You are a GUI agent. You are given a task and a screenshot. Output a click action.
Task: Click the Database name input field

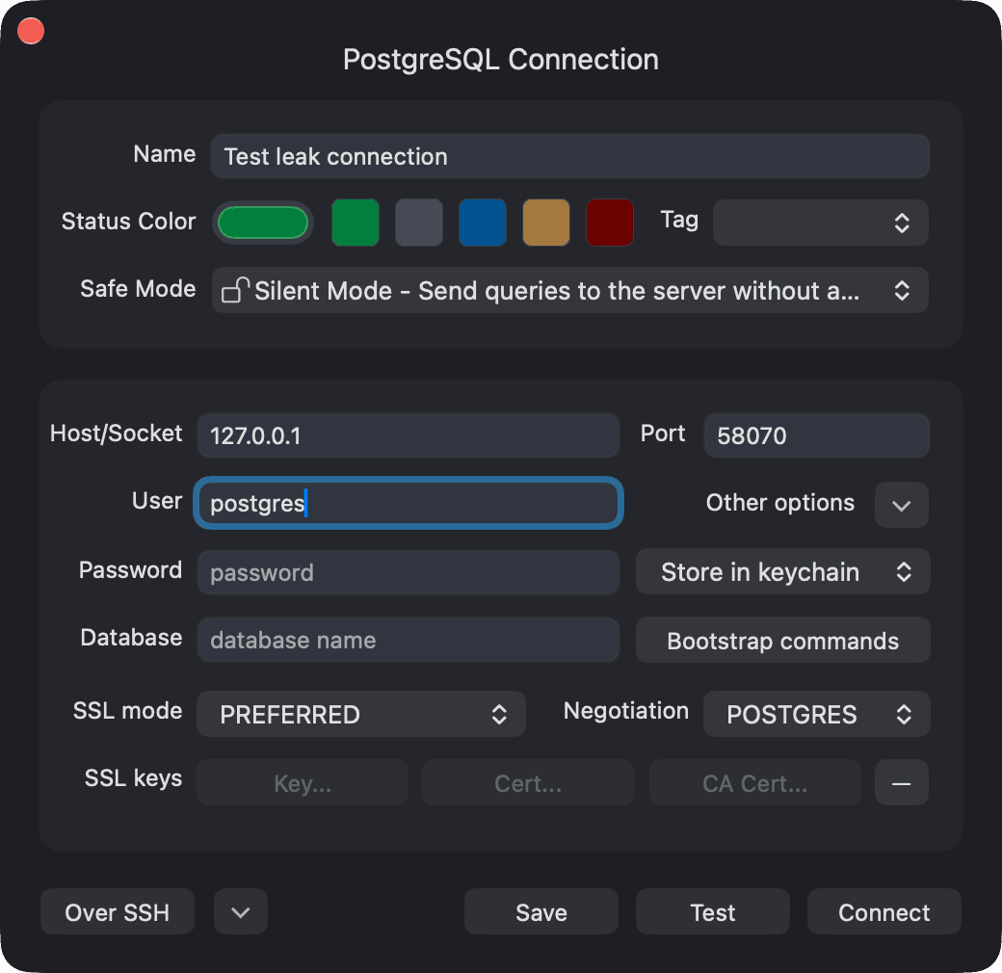point(408,640)
